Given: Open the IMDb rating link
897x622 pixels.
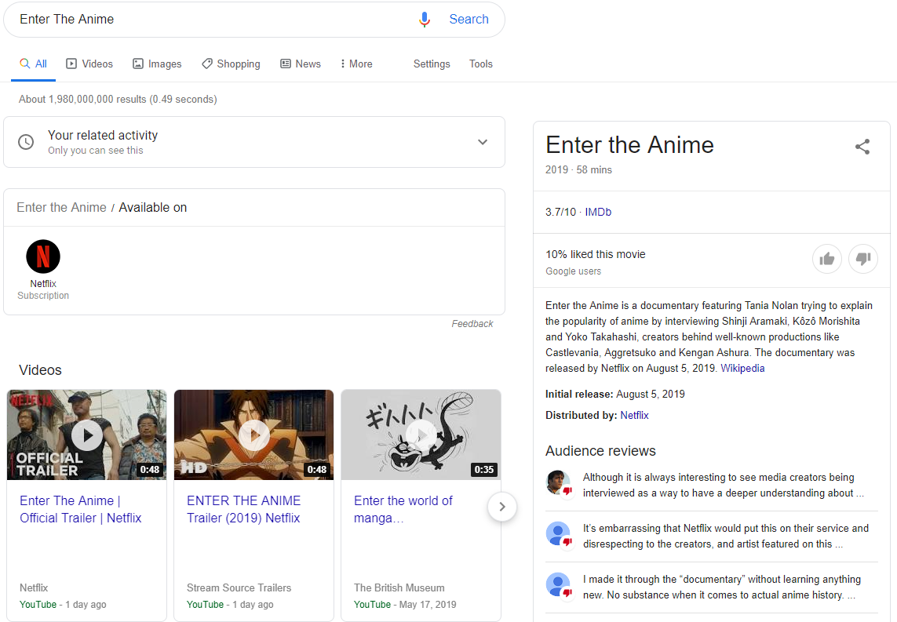Looking at the screenshot, I should coord(598,212).
